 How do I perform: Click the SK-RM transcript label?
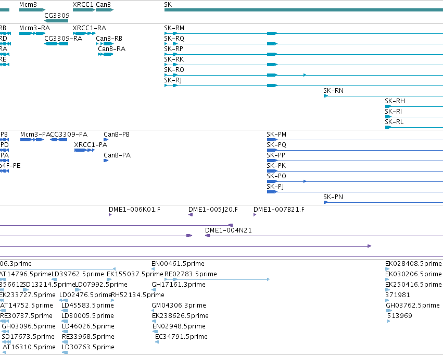pos(174,28)
